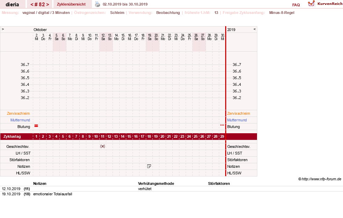
Task: Click the left Geschlechtsv. row label
Action: [x=18, y=146]
